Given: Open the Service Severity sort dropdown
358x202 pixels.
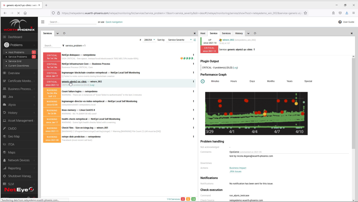Looking at the screenshot, I should coord(180,40).
